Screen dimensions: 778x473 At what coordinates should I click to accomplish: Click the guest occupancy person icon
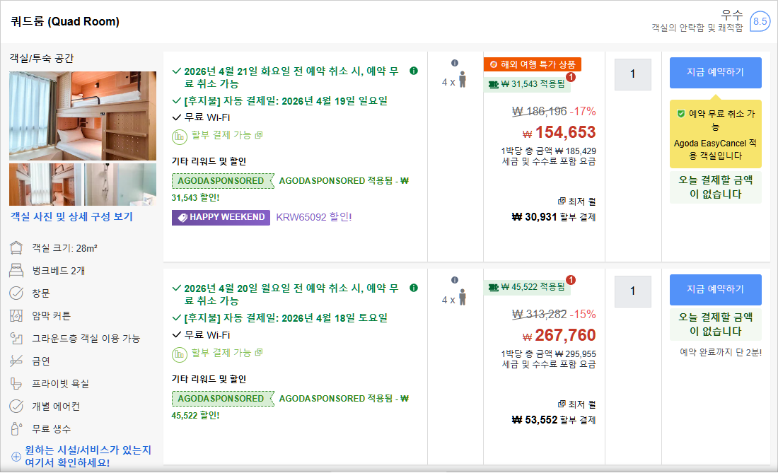(464, 79)
